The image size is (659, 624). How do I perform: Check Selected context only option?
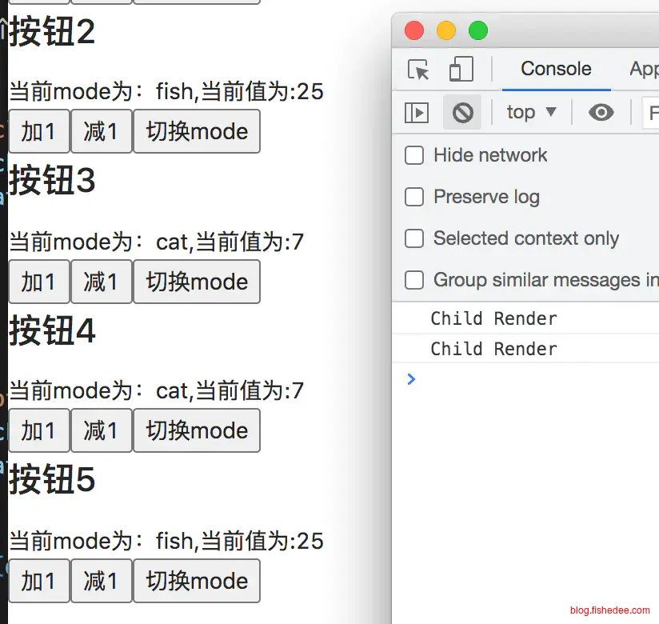414,238
